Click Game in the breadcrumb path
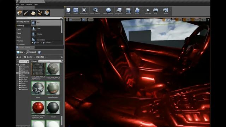 pyautogui.click(x=30, y=57)
